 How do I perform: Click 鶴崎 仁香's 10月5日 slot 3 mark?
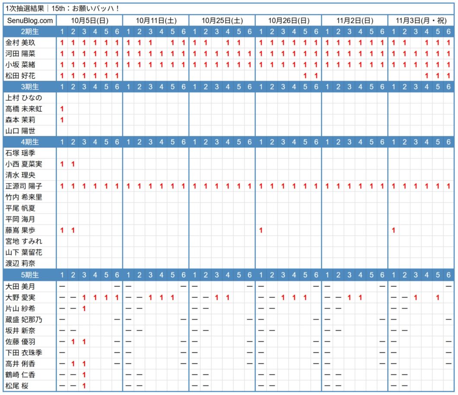click(84, 375)
